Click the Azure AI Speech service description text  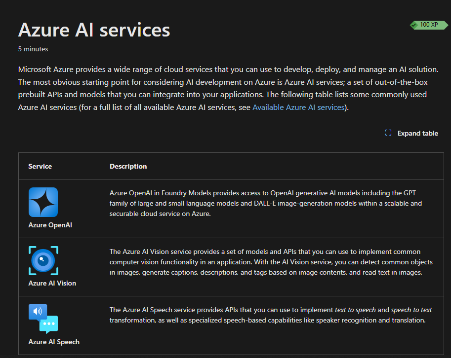pyautogui.click(x=271, y=315)
